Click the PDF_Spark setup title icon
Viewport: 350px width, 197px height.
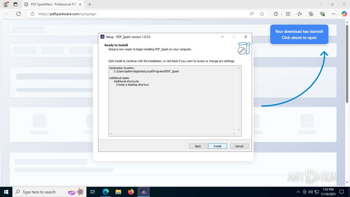[102, 37]
